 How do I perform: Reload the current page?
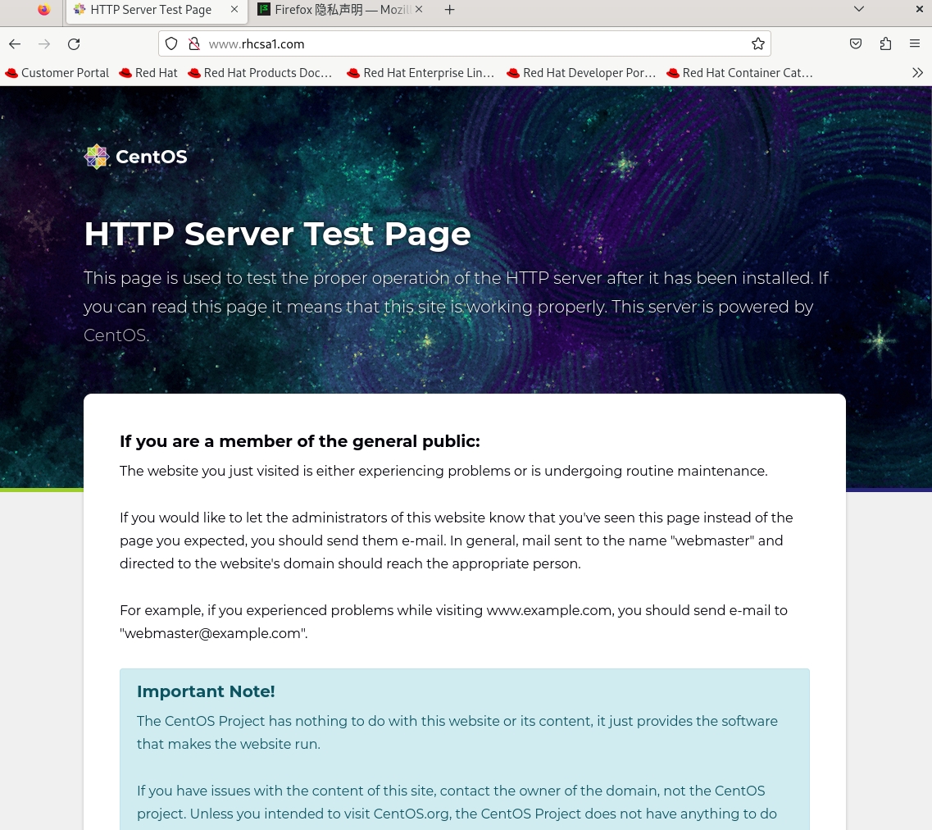[74, 44]
